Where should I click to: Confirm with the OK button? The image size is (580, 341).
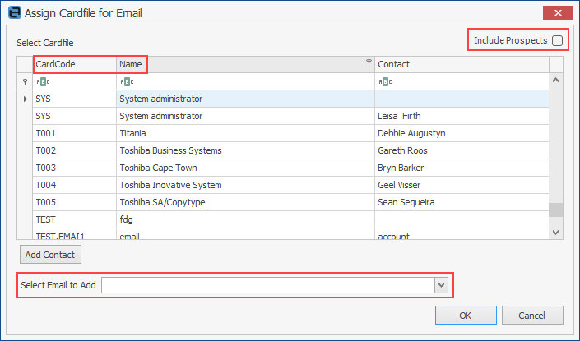[x=466, y=316]
